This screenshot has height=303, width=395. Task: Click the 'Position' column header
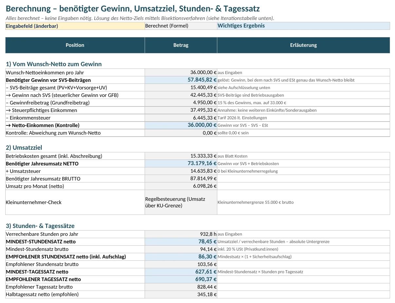(75, 45)
